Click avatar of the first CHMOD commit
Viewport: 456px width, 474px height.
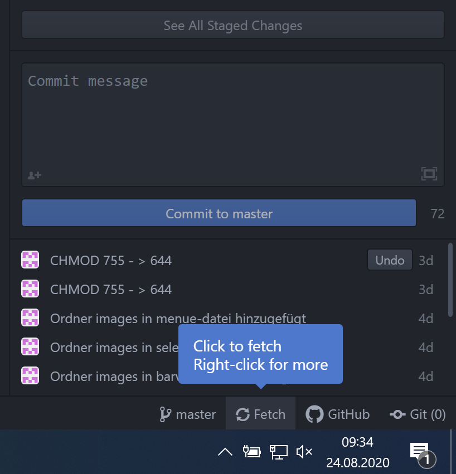point(30,260)
